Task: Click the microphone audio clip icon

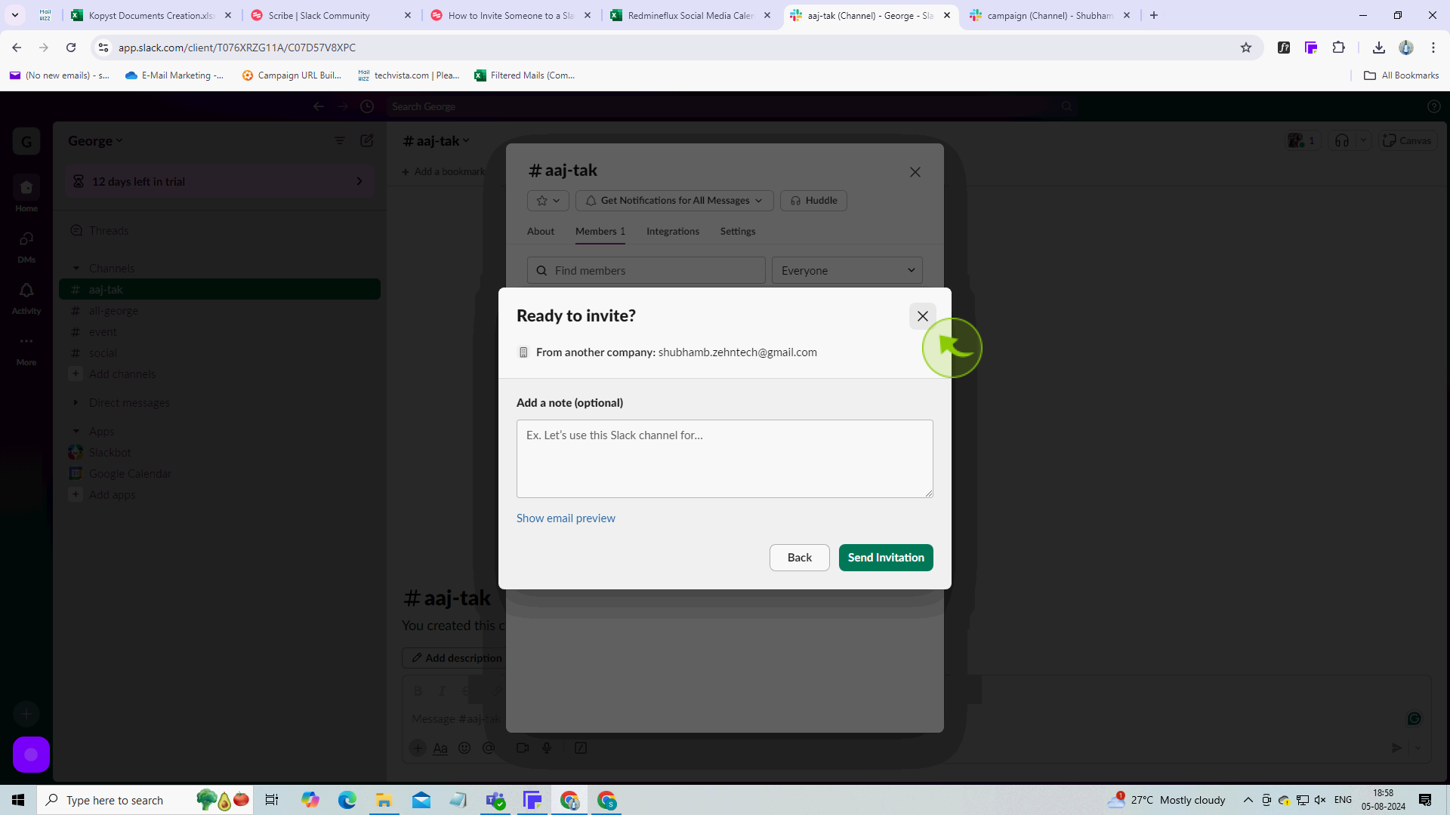Action: click(x=547, y=748)
